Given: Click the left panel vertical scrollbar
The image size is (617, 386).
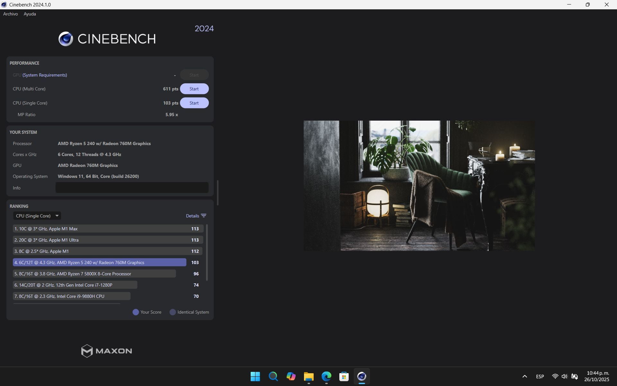Looking at the screenshot, I should click(218, 193).
